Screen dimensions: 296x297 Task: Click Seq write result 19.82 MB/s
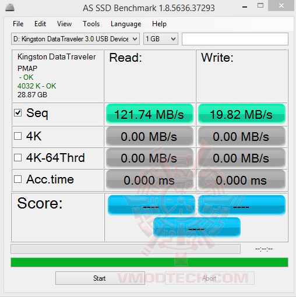242,114
